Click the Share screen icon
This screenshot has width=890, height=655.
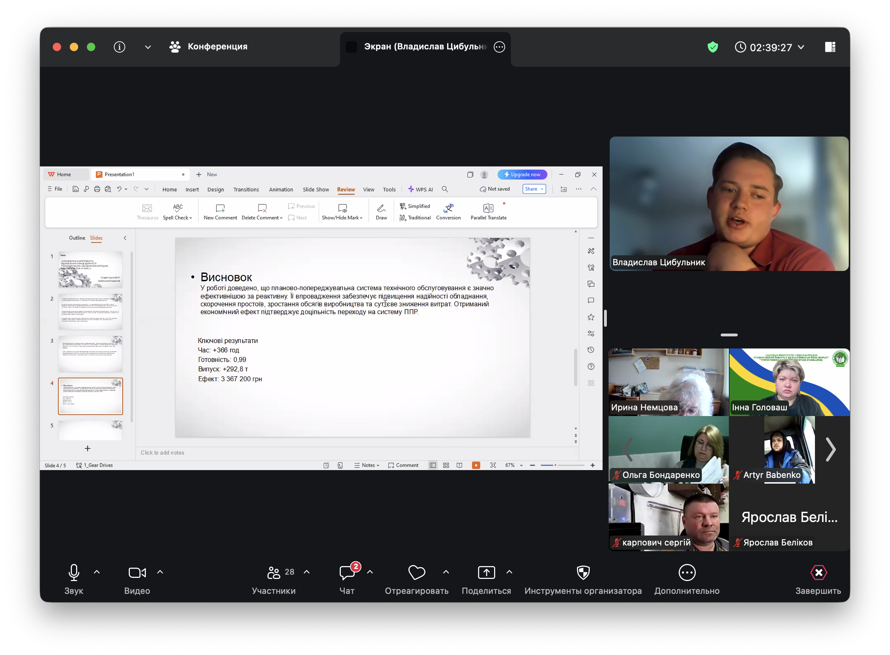pyautogui.click(x=486, y=573)
